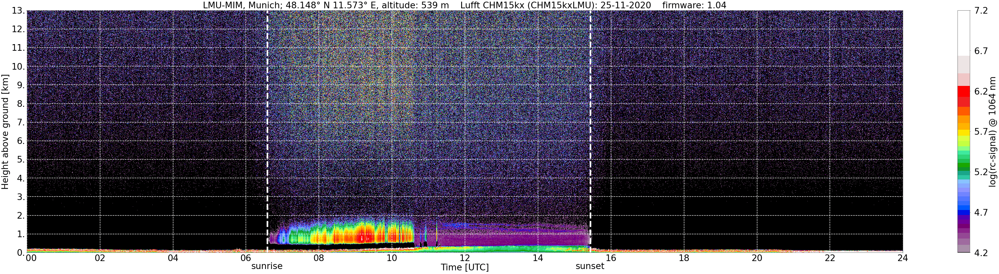Click the time axis tick label 20
999x274 pixels.
tap(757, 258)
